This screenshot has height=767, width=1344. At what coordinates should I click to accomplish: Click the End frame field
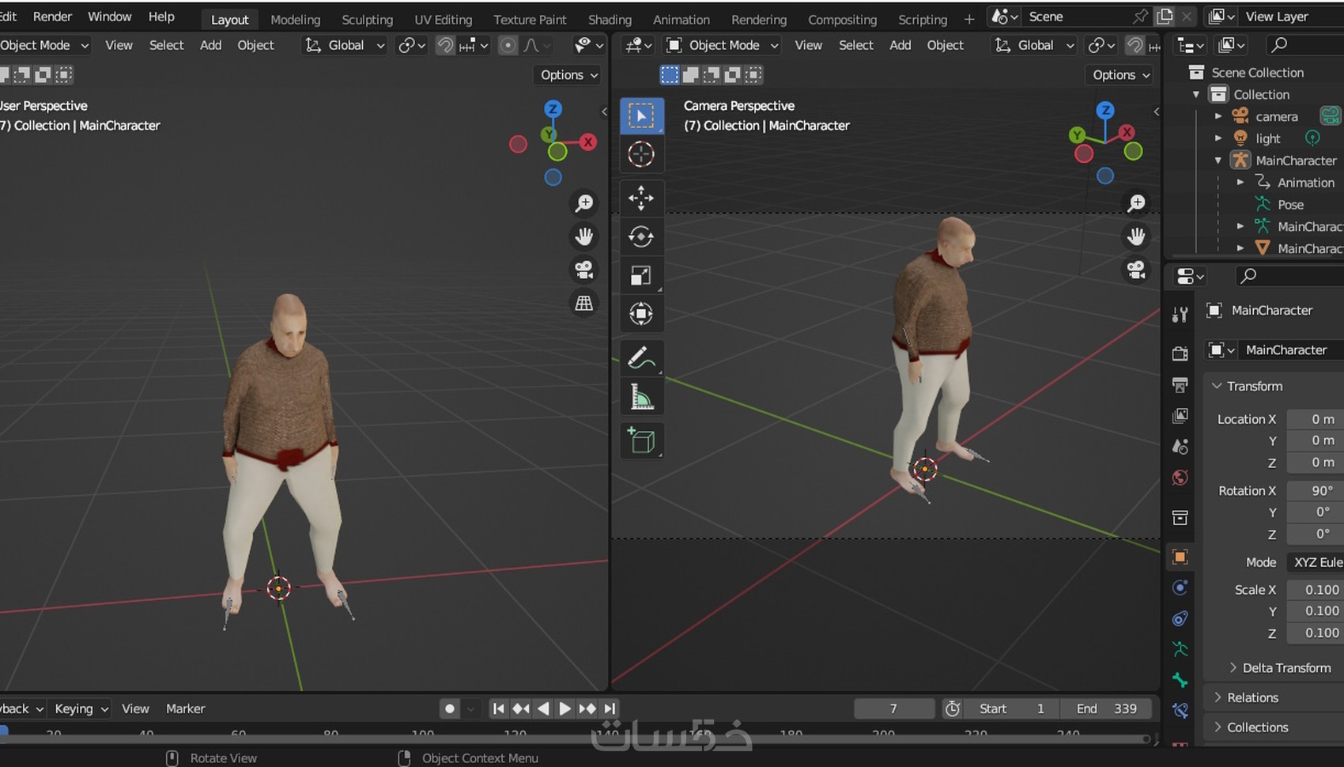[1107, 708]
